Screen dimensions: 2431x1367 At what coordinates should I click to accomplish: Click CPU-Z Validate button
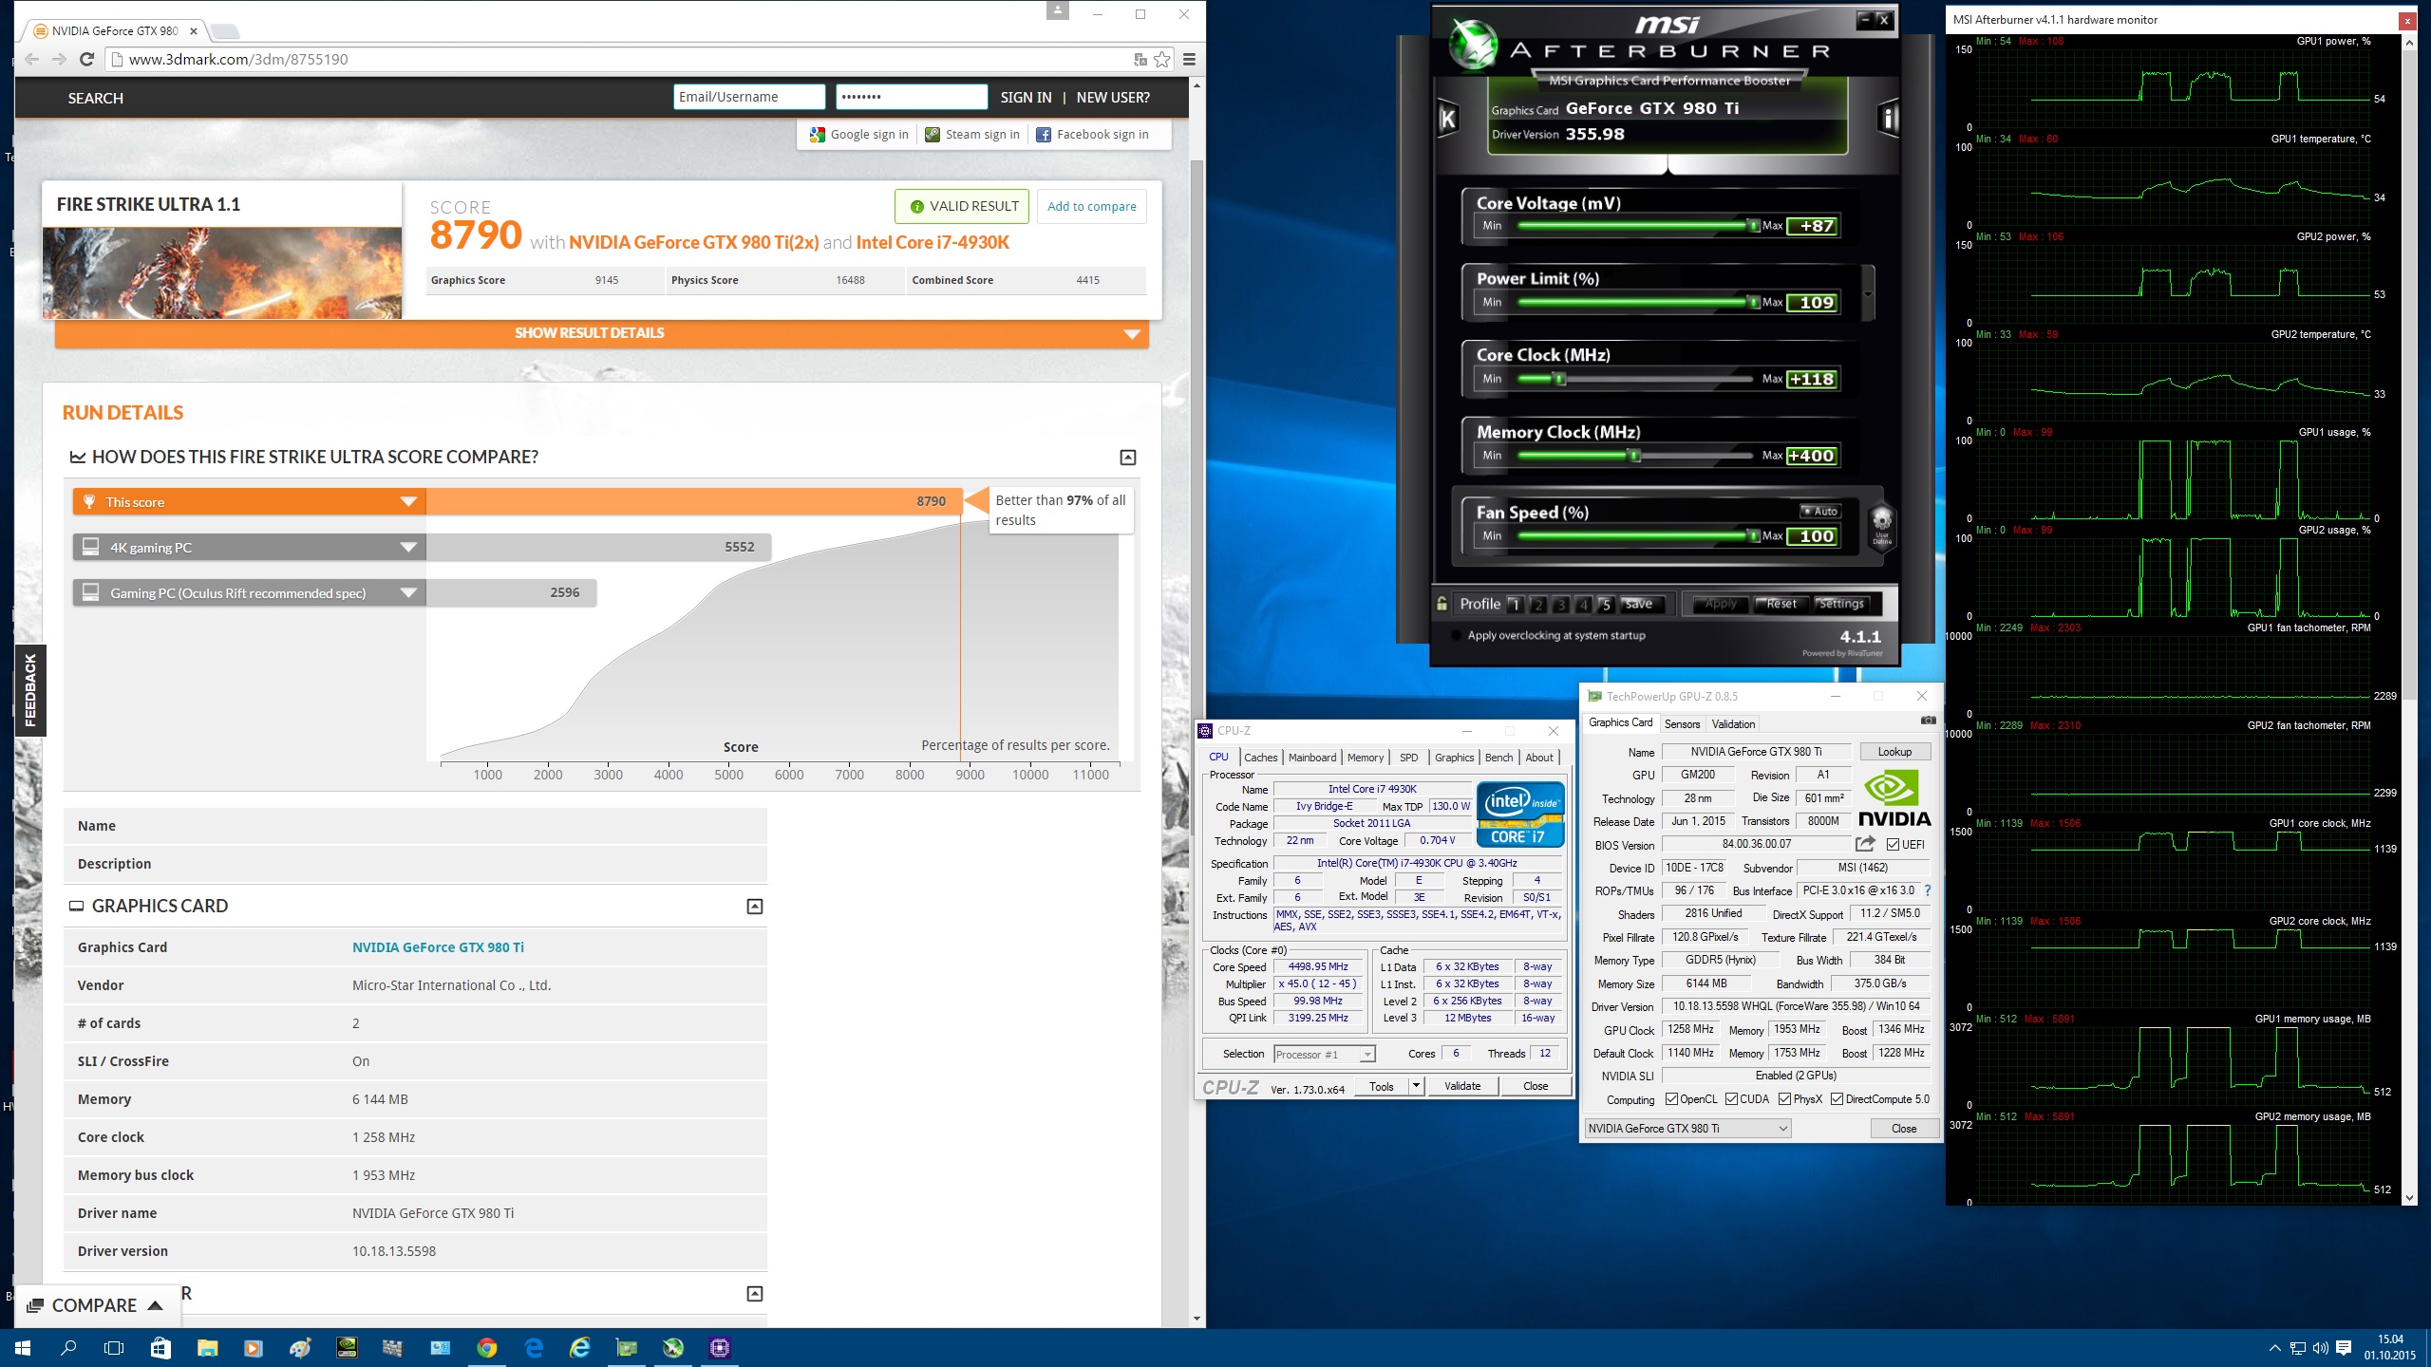pos(1462,1086)
